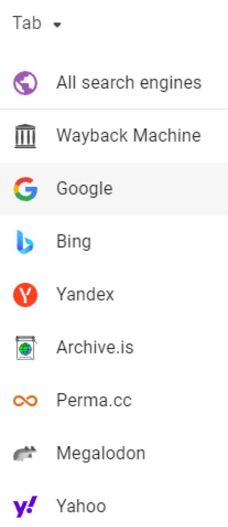
Task: Pick the Perma.cc text option
Action: tap(94, 400)
